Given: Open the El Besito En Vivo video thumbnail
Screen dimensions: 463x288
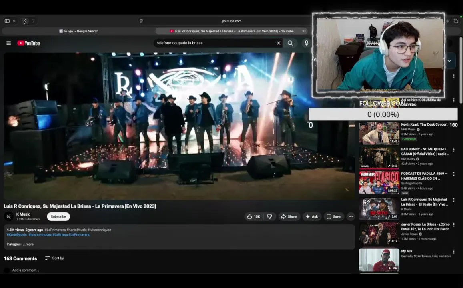Looking at the screenshot, I should 379,208.
